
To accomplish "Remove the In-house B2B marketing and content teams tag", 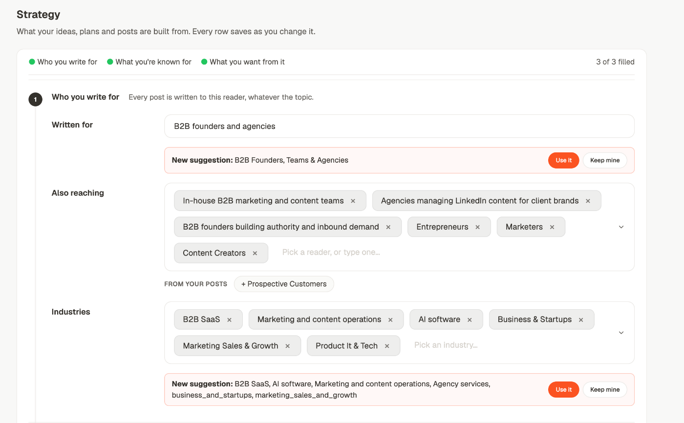I will [353, 201].
